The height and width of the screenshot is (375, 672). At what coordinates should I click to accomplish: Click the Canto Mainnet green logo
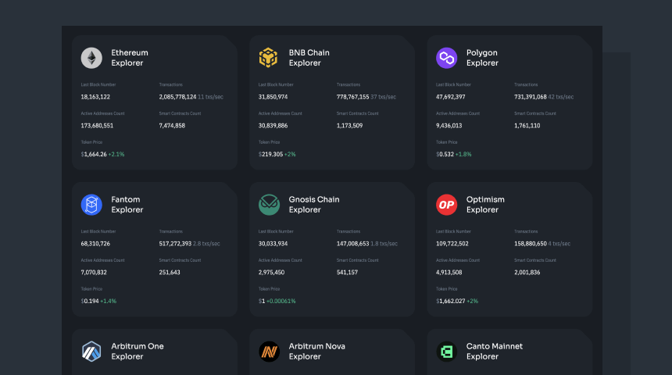[x=446, y=352]
